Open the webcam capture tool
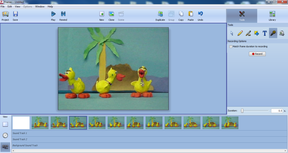Viewport: 288px width, 153px height. point(282,33)
